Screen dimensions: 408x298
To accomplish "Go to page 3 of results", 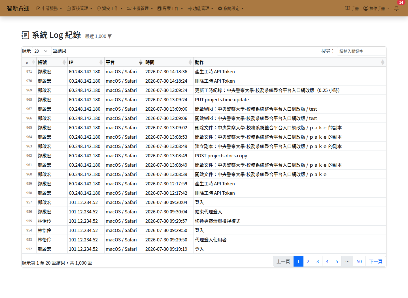I will point(318,261).
